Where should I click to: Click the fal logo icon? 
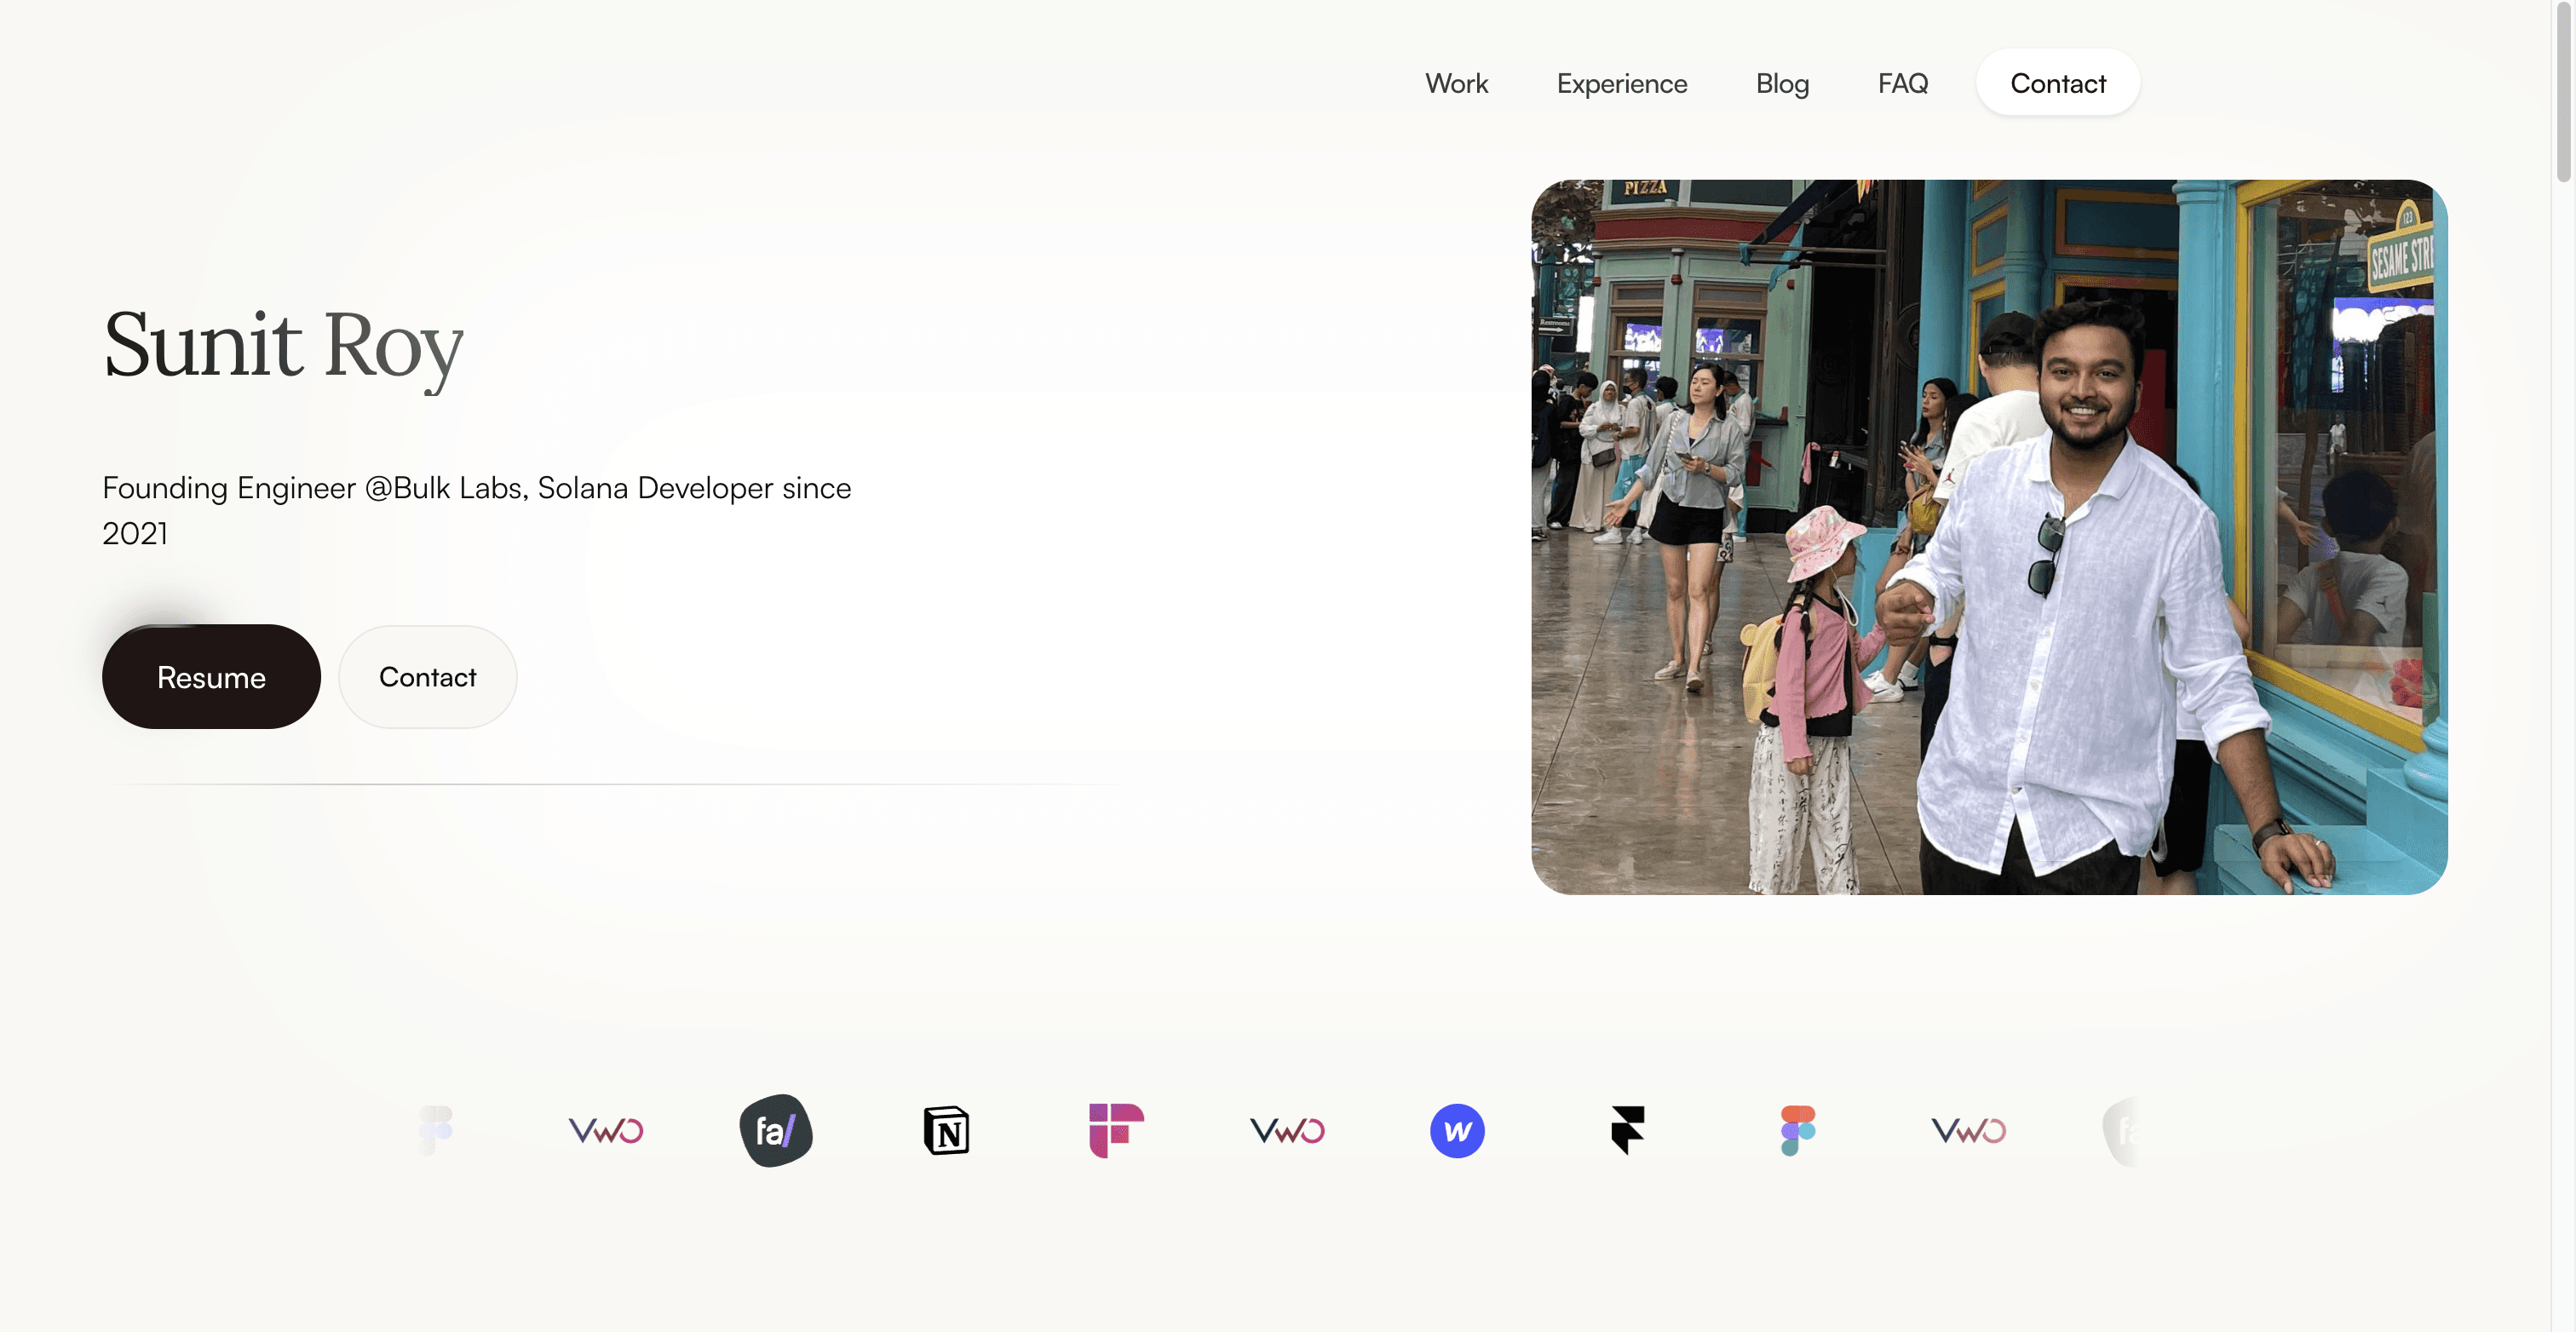(776, 1131)
